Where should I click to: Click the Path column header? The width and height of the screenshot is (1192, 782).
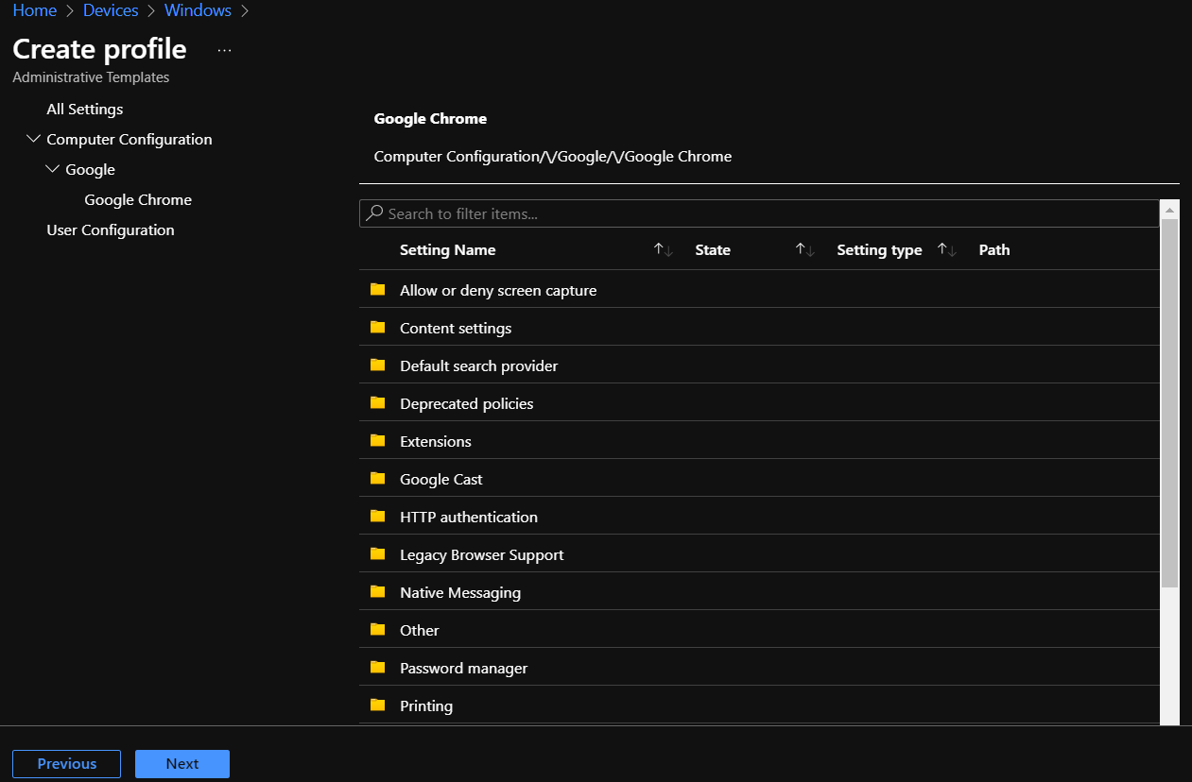coord(994,250)
